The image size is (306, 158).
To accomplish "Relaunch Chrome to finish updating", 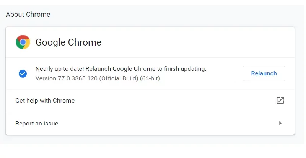I will (x=264, y=73).
